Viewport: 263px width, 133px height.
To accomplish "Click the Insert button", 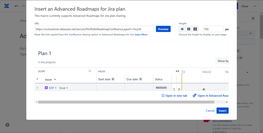I will coord(222,111).
